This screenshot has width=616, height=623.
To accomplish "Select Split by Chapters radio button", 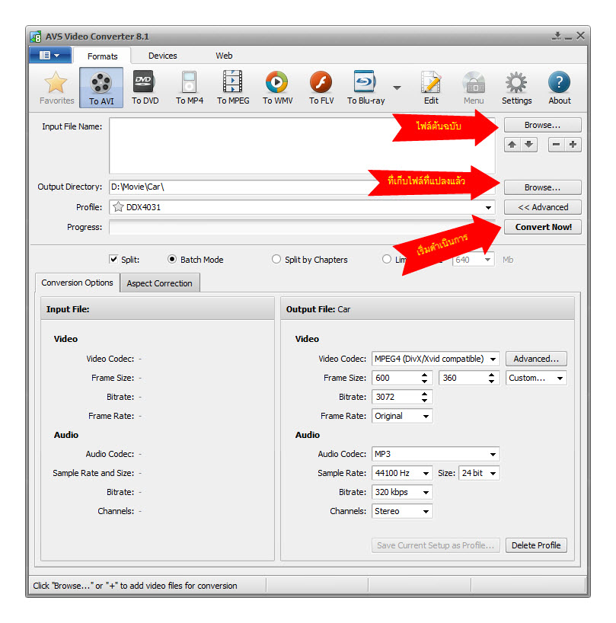I will [276, 260].
